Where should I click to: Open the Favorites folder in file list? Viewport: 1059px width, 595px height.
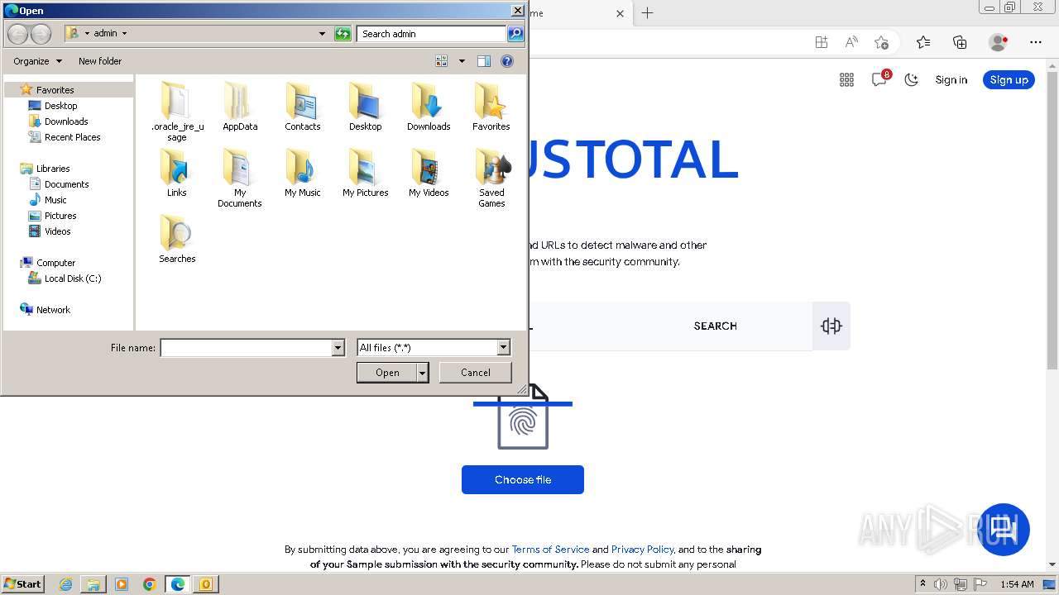click(x=491, y=107)
